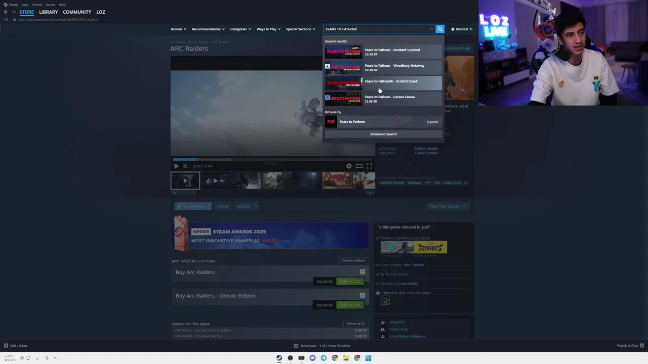Select Fears to Fathom - Carson House result
Screen dimensions: 648x364
click(x=383, y=99)
